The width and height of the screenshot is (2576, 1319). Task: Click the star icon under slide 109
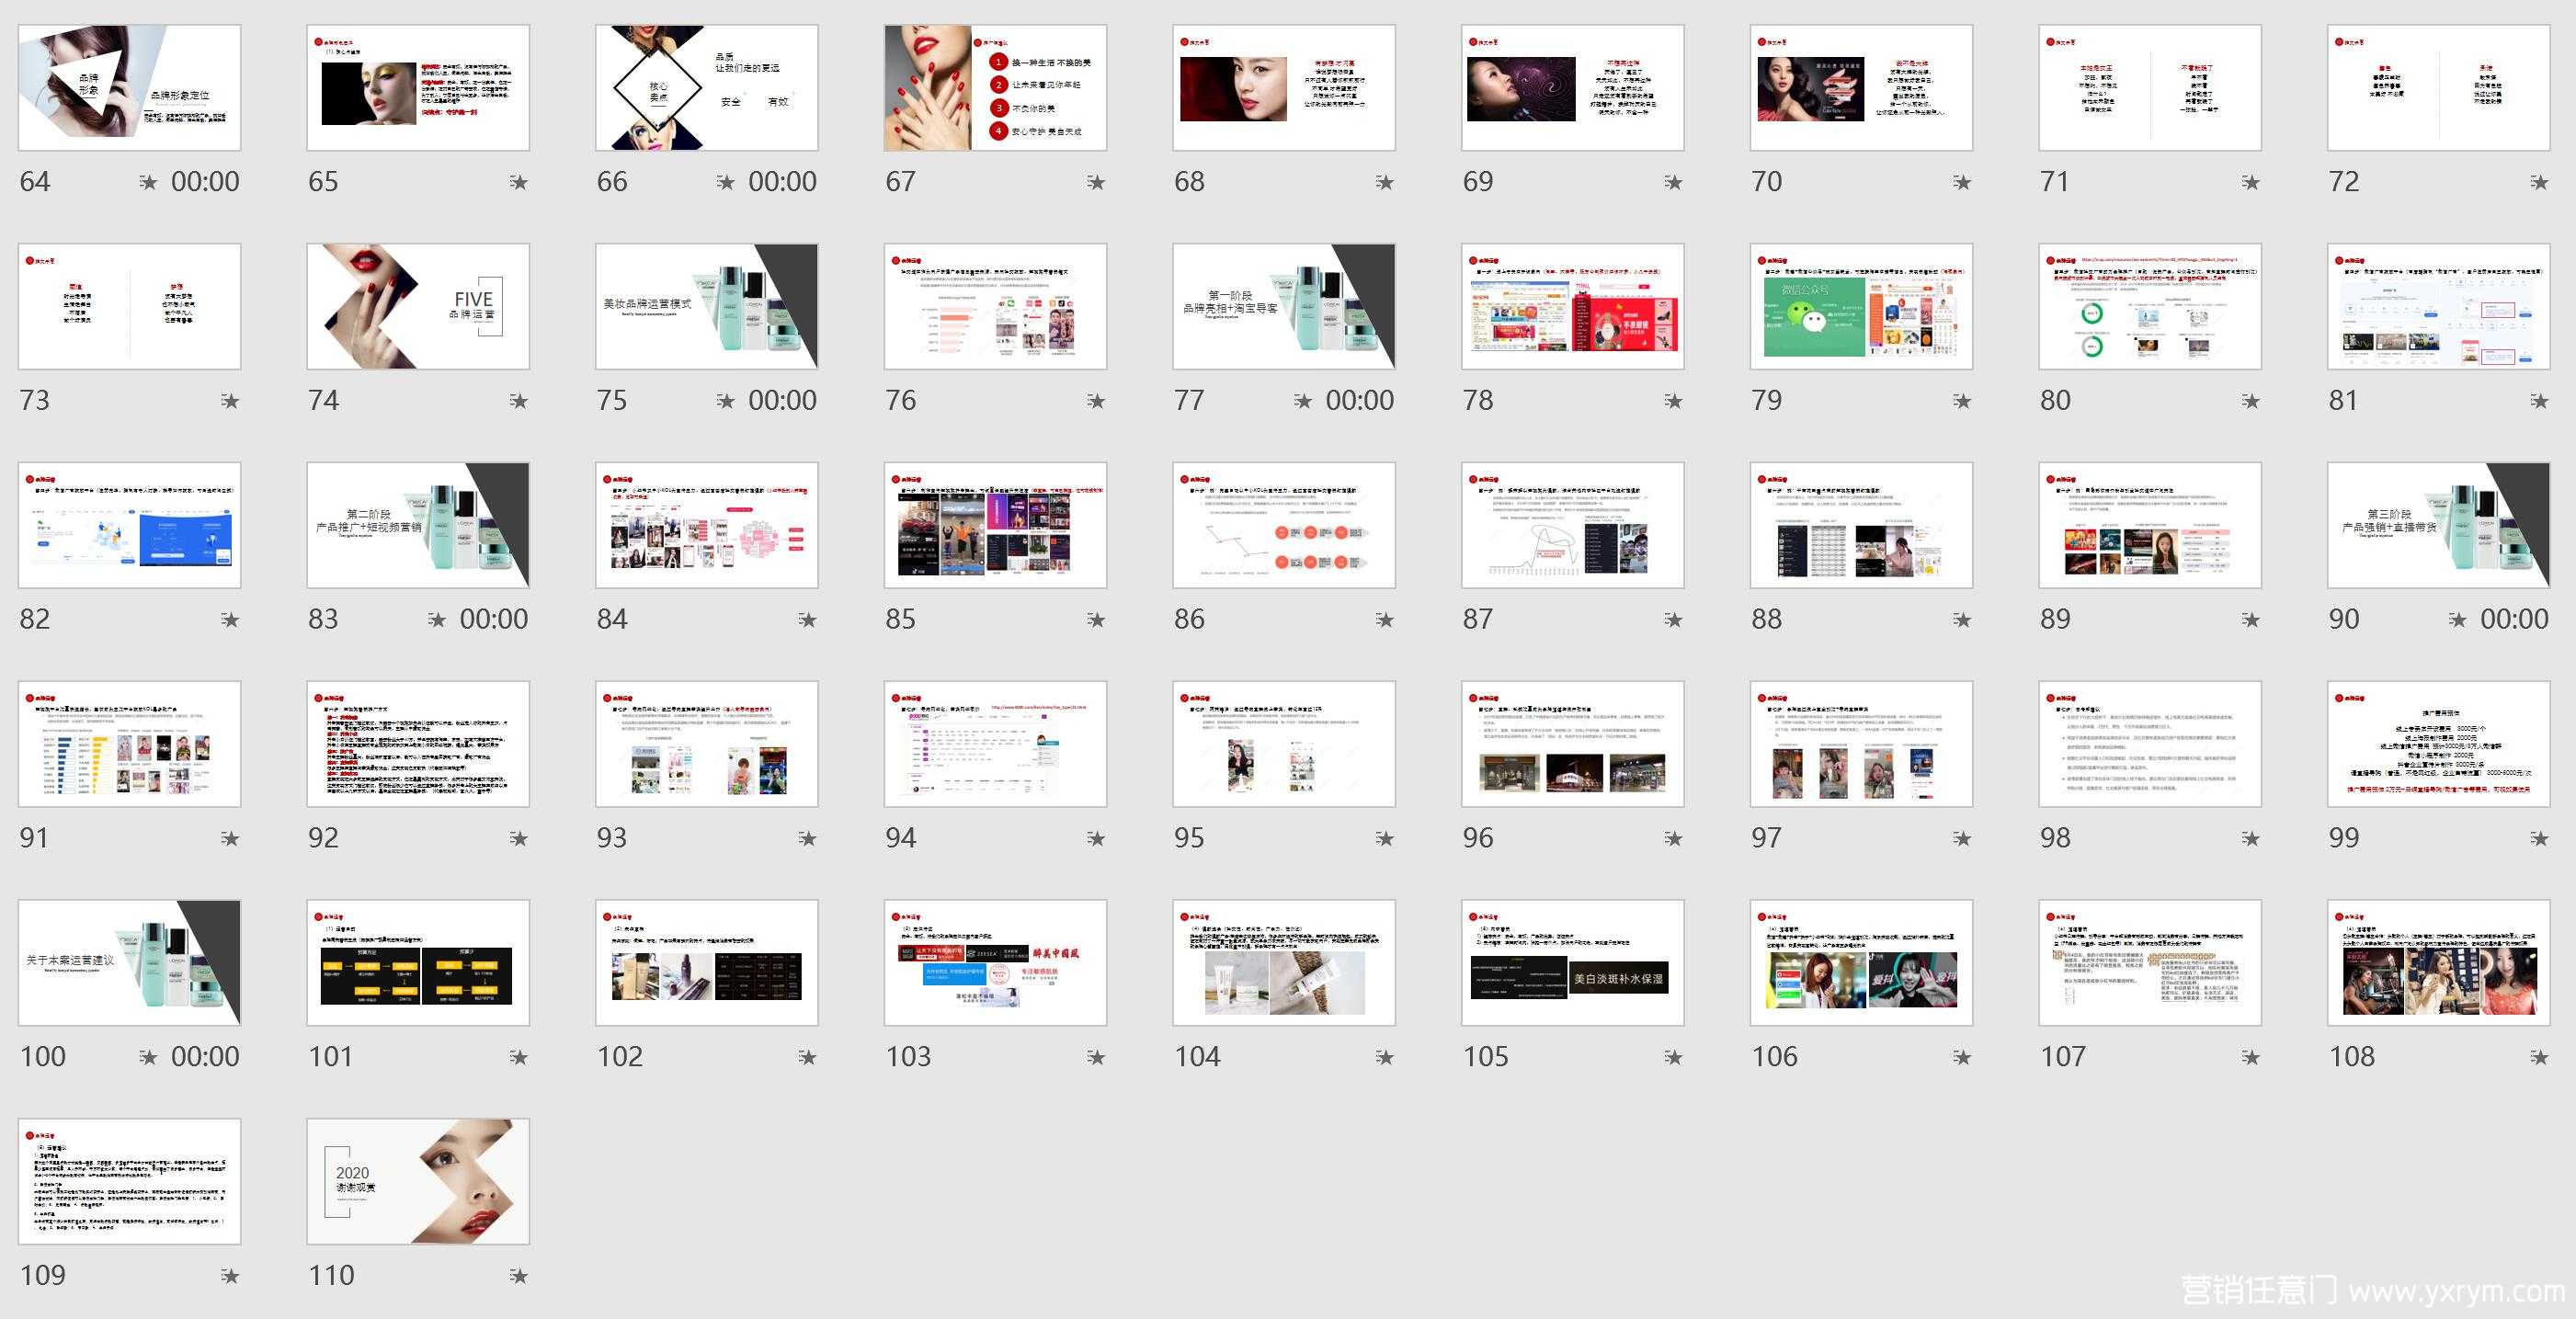pos(230,1276)
